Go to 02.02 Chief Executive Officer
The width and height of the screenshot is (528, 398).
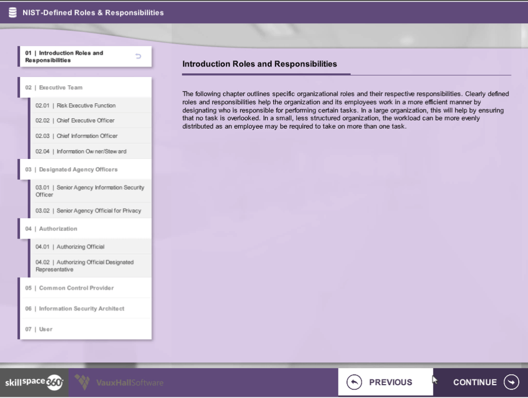pyautogui.click(x=75, y=121)
